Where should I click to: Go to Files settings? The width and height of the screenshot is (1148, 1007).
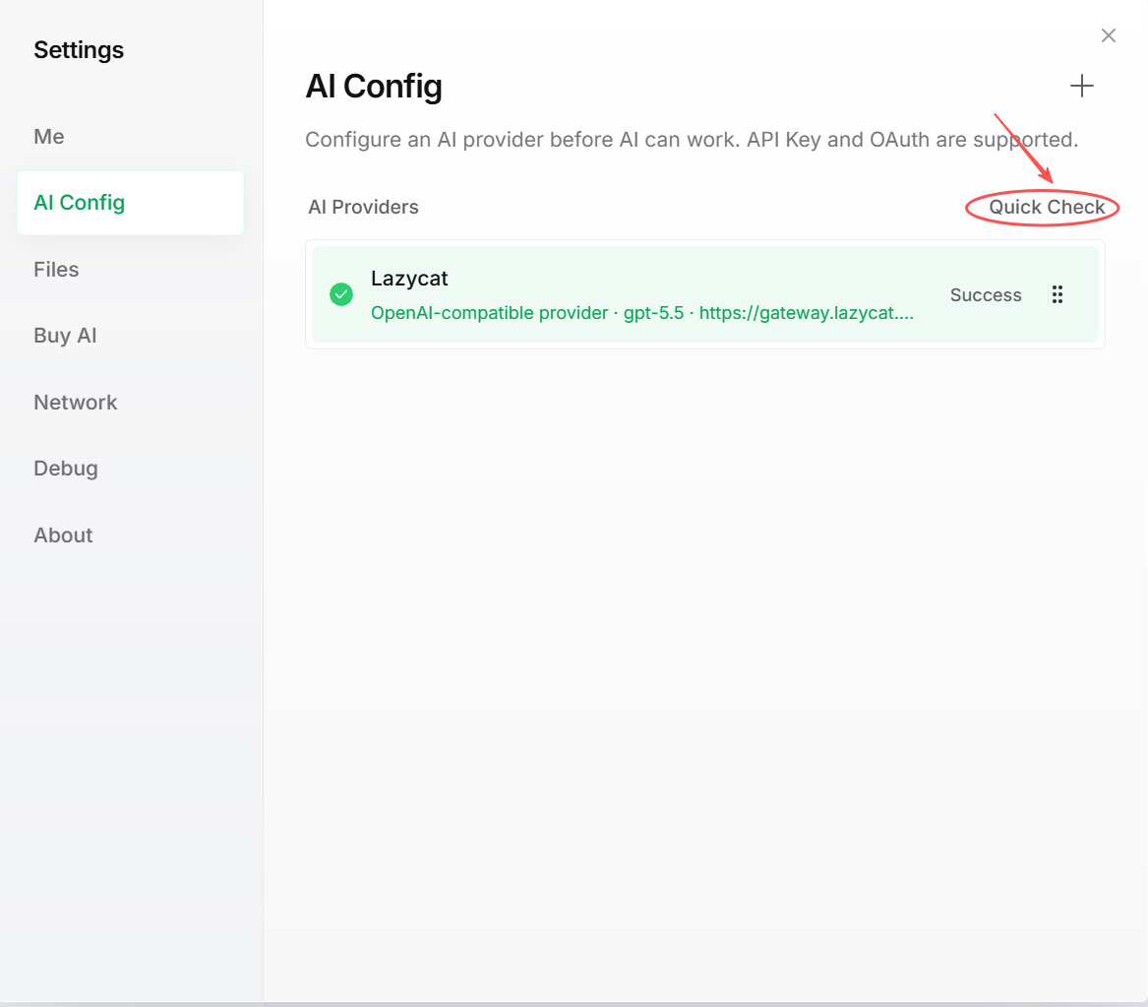coord(56,270)
